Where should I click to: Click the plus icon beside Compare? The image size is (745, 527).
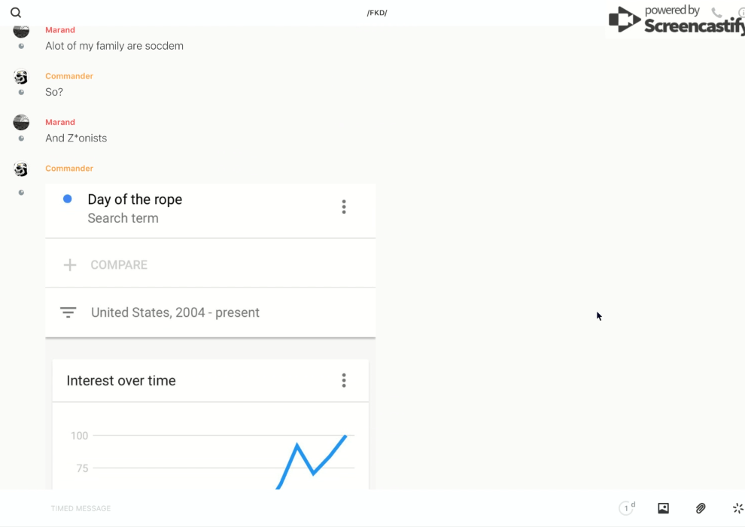70,265
